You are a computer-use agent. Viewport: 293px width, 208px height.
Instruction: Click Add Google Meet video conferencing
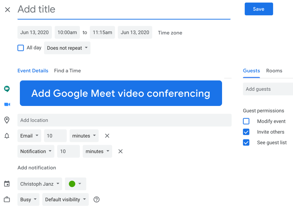(x=121, y=93)
